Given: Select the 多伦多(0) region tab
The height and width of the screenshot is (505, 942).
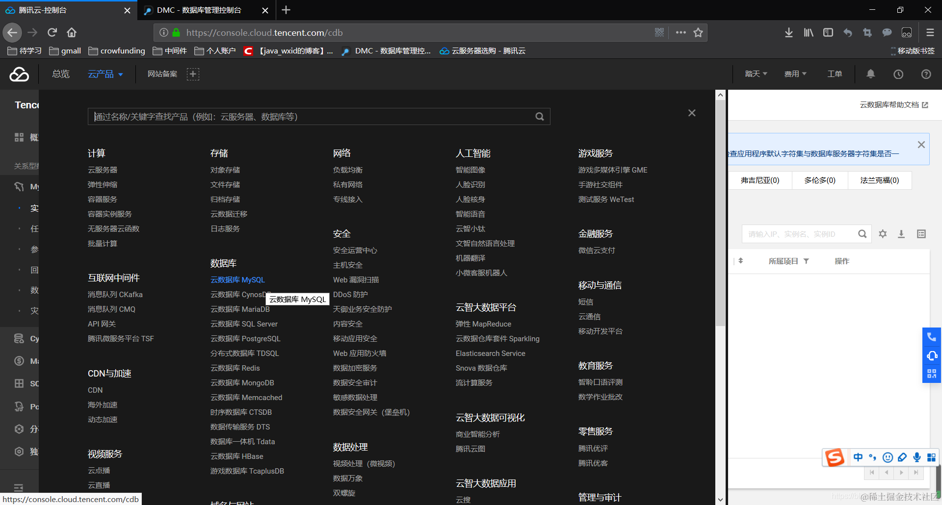Looking at the screenshot, I should (x=820, y=180).
